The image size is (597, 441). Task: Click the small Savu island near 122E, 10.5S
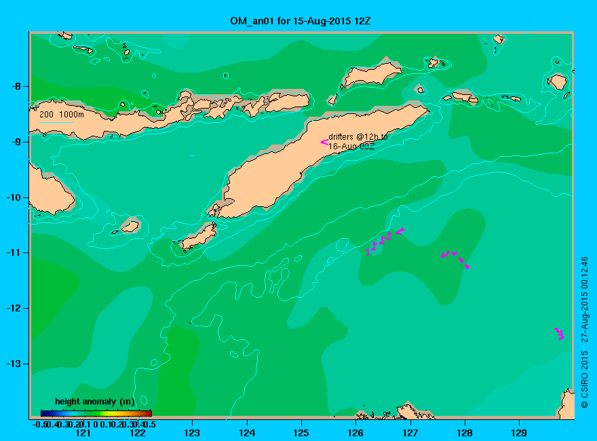pyautogui.click(x=130, y=227)
